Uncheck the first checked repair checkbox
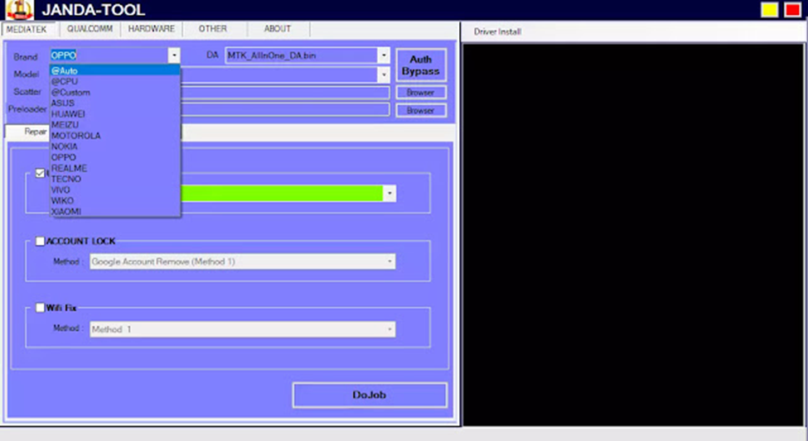The height and width of the screenshot is (441, 808). pyautogui.click(x=41, y=174)
